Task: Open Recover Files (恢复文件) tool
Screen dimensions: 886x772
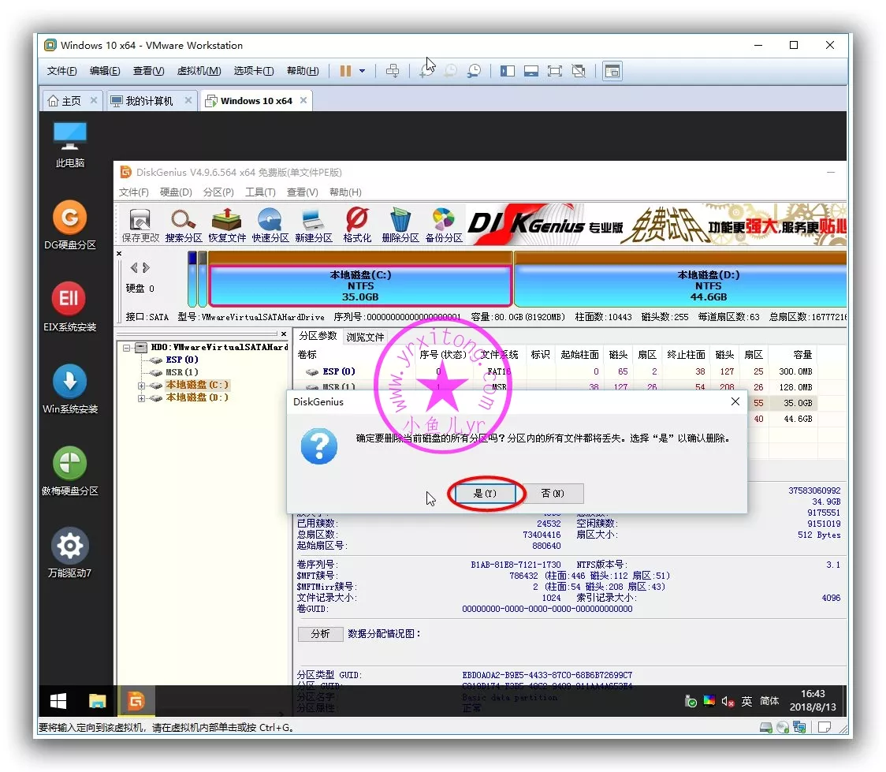Action: 227,225
